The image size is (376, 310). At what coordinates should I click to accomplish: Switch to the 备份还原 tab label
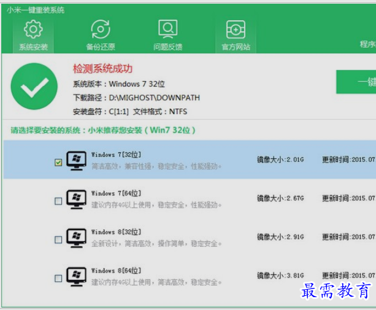(101, 47)
